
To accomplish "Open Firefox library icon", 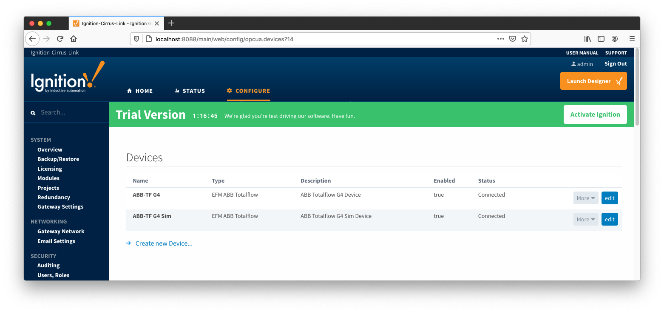I will 587,39.
